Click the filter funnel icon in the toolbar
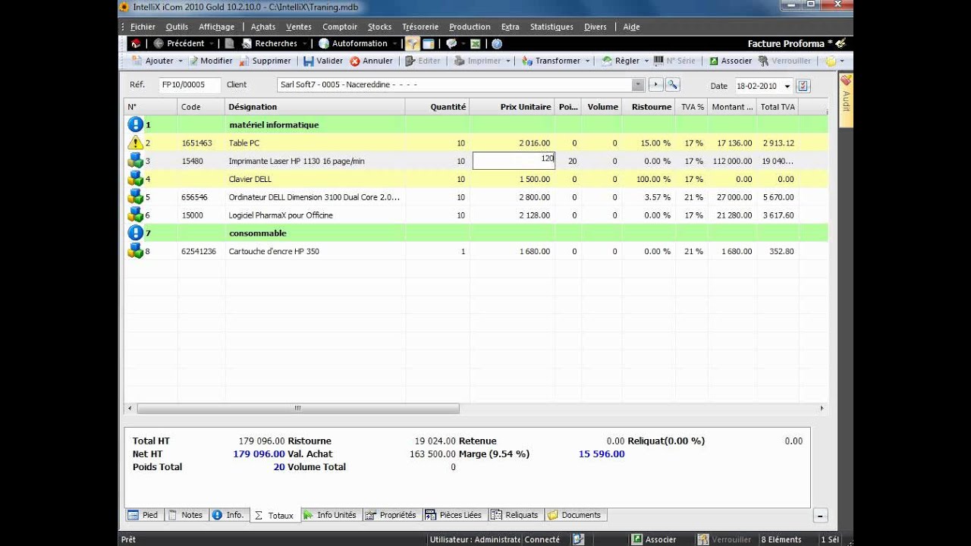The height and width of the screenshot is (546, 971). click(412, 44)
